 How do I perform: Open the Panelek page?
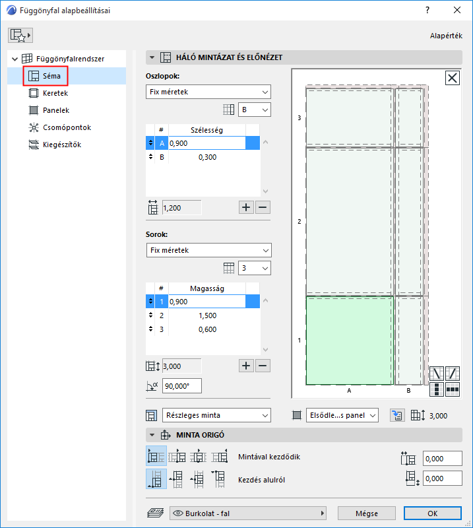pos(49,110)
